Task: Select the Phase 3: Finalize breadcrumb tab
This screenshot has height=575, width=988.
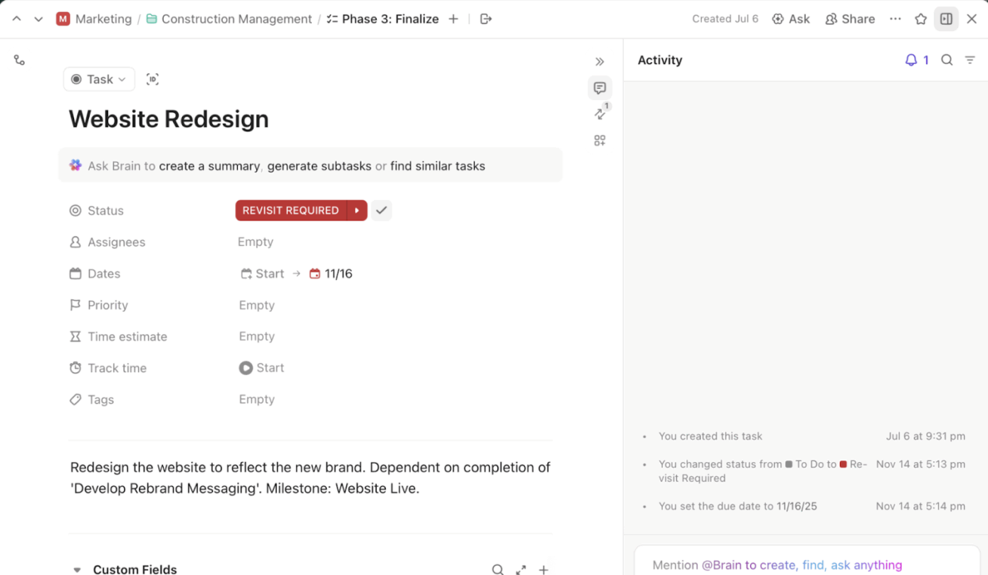Action: click(x=390, y=19)
